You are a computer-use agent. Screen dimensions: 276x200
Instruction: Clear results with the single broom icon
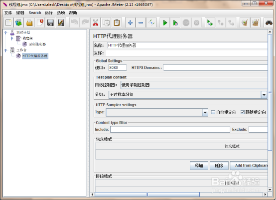point(245,23)
